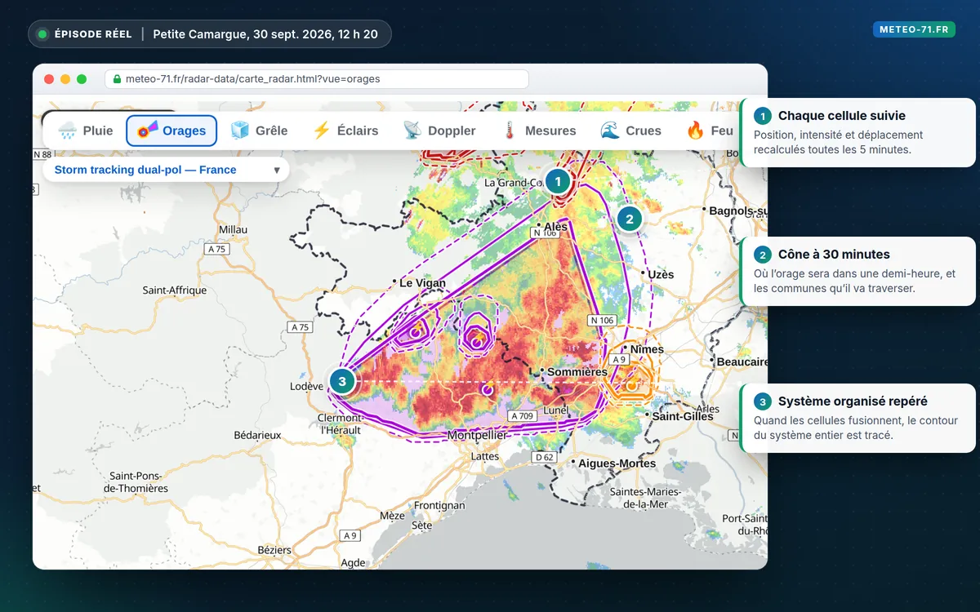
Task: Click the Montpellier city label
Action: [477, 435]
